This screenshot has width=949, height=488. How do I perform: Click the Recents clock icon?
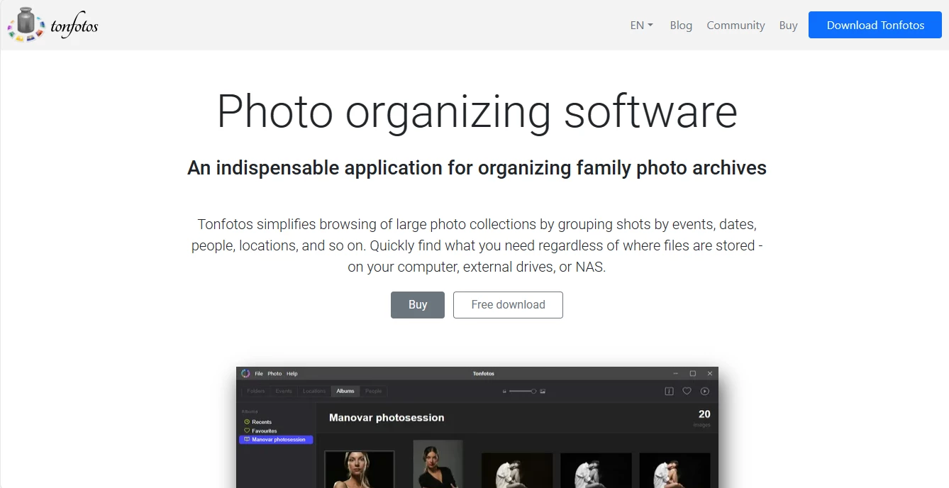pos(247,422)
